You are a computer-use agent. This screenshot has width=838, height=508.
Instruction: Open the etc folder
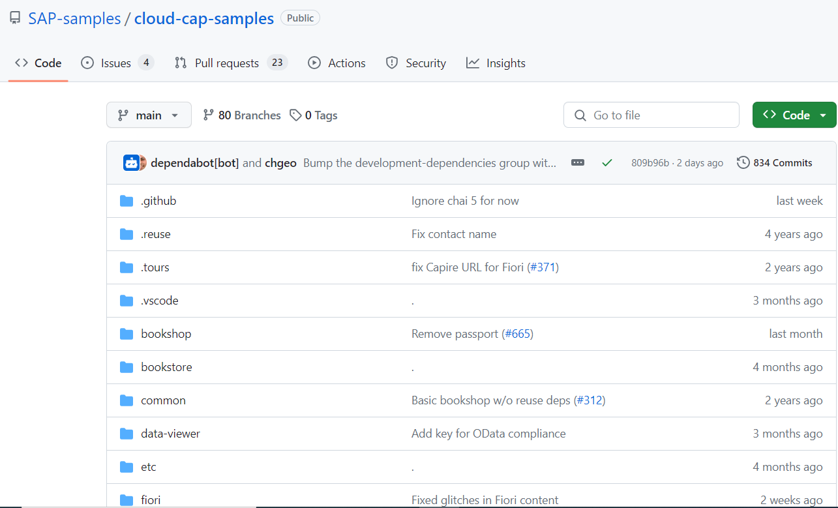click(x=149, y=467)
